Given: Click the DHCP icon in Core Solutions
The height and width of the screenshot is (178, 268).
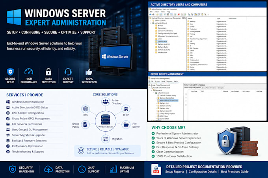Looking at the screenshot, I should pyautogui.click(x=126, y=109).
